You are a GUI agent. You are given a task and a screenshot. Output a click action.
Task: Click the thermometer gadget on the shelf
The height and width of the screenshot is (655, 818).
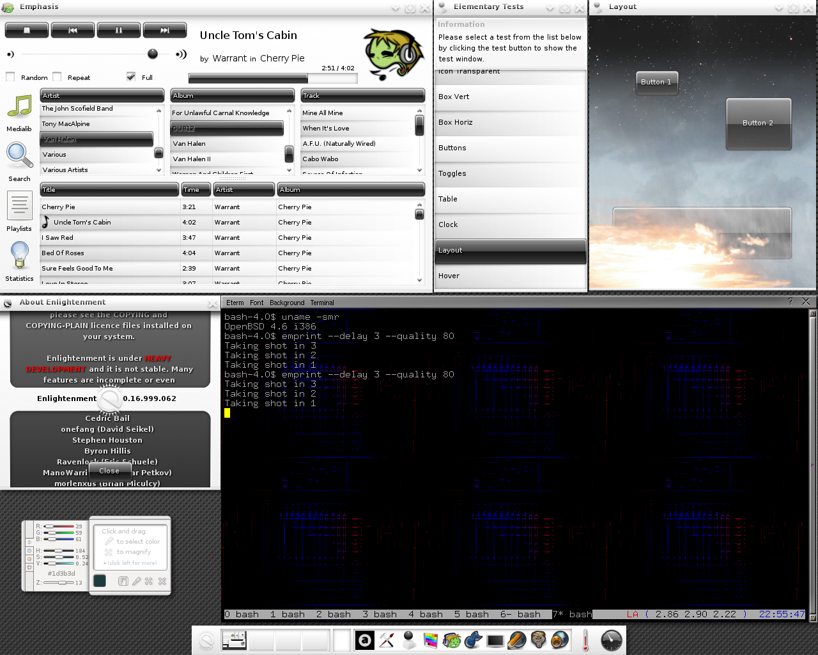(585, 640)
